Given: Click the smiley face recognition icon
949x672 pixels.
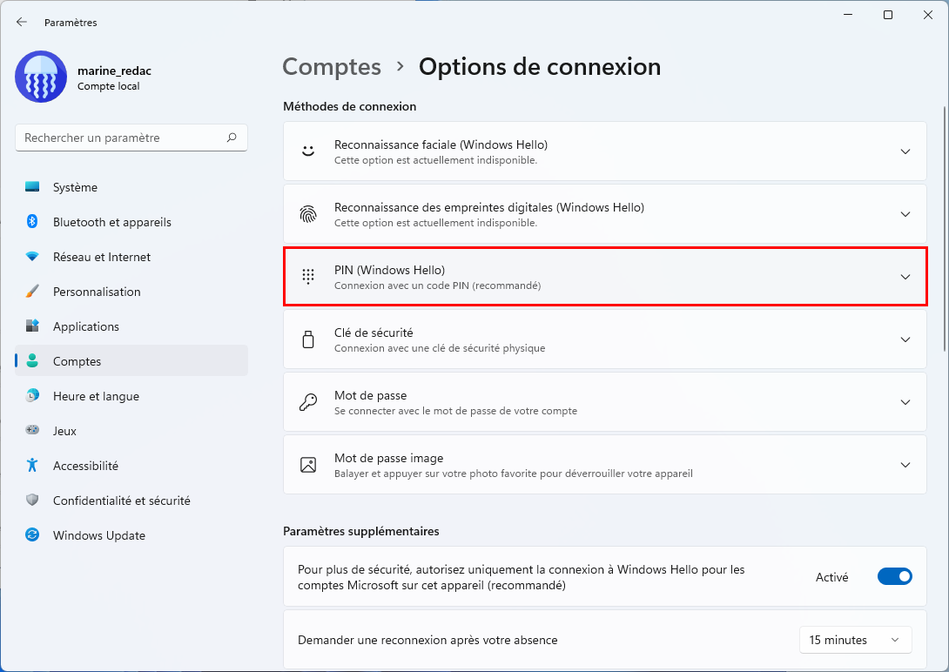Looking at the screenshot, I should [308, 151].
